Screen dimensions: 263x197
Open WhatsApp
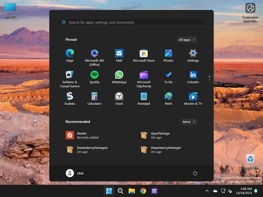(119, 77)
